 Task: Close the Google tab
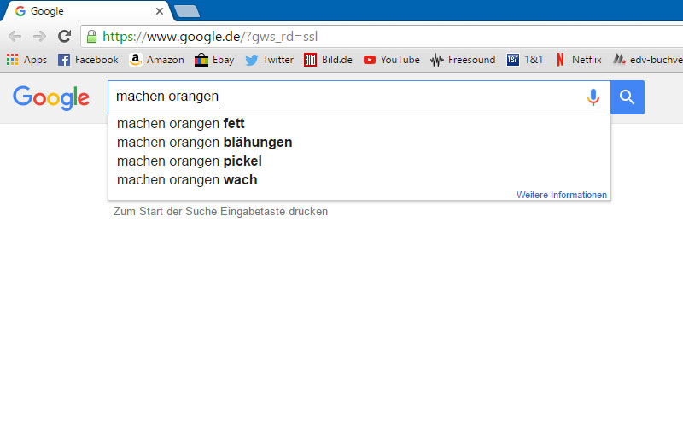(x=160, y=11)
